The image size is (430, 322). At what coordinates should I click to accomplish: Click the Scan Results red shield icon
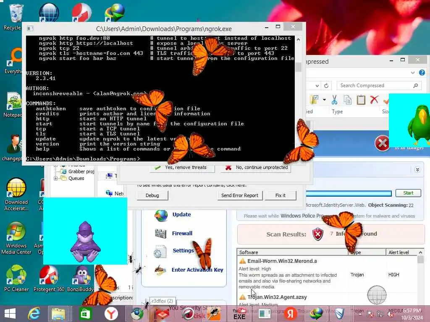click(x=318, y=234)
